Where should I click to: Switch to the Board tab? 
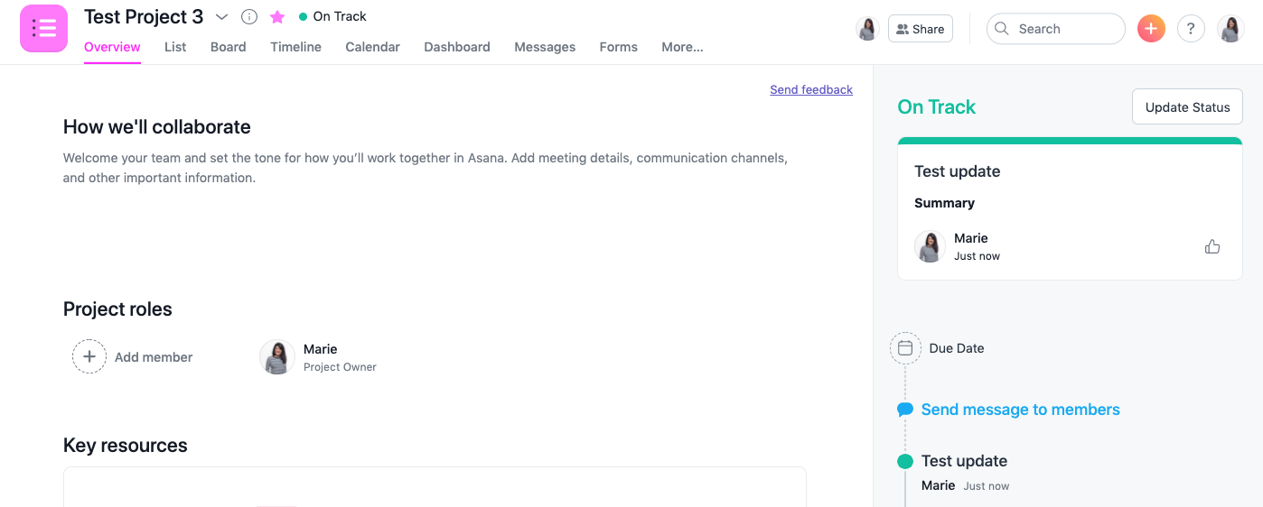pos(228,47)
